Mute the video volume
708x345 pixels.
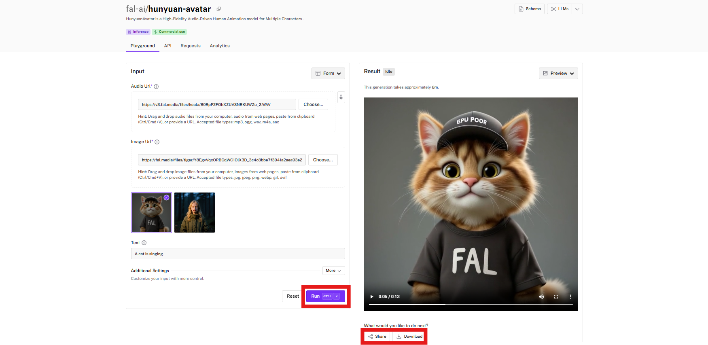[541, 296]
